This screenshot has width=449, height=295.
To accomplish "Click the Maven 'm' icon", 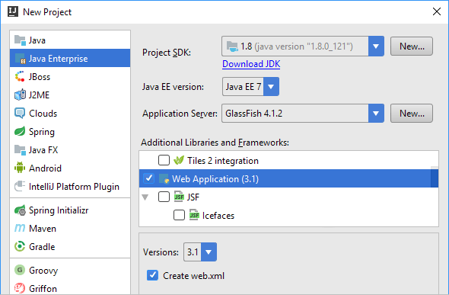I will coord(20,228).
